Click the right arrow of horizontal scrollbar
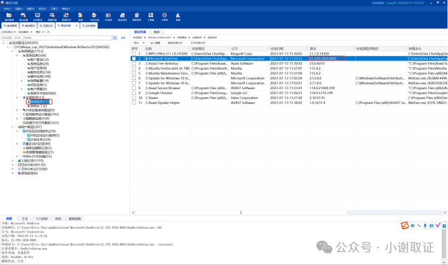 click(x=445, y=213)
